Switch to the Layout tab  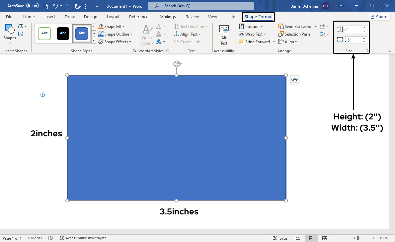(x=113, y=17)
